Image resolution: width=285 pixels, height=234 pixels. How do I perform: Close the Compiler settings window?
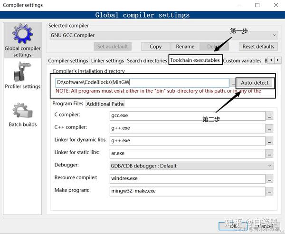coord(275,5)
